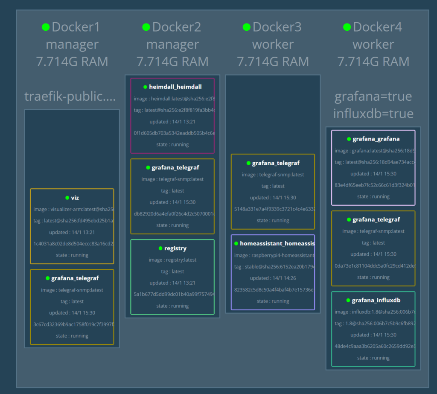Click the updated 14/1 14:26 timestamp
437x394 pixels.
(x=273, y=278)
